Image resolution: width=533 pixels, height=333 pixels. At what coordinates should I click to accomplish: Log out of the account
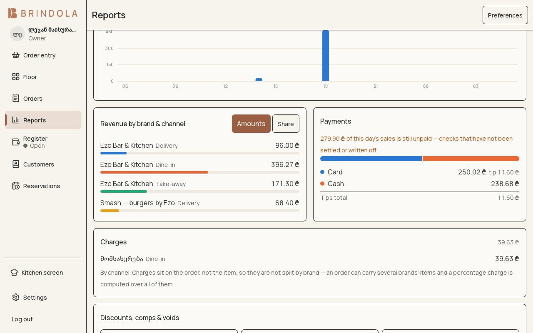[22, 319]
